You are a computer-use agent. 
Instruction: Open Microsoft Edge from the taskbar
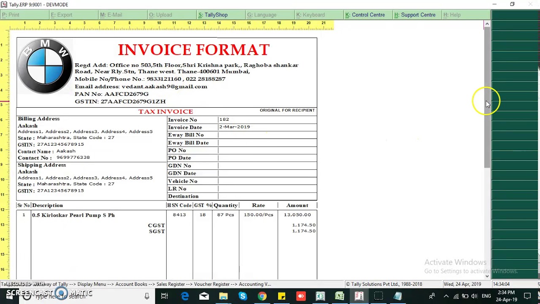tap(185, 296)
